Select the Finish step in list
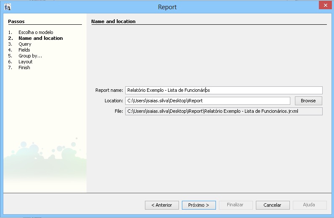This screenshot has height=218, width=334. tap(24, 67)
